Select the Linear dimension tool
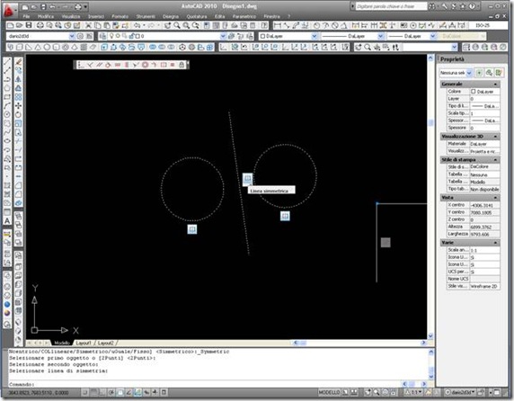The height and width of the screenshot is (401, 514). point(278,25)
